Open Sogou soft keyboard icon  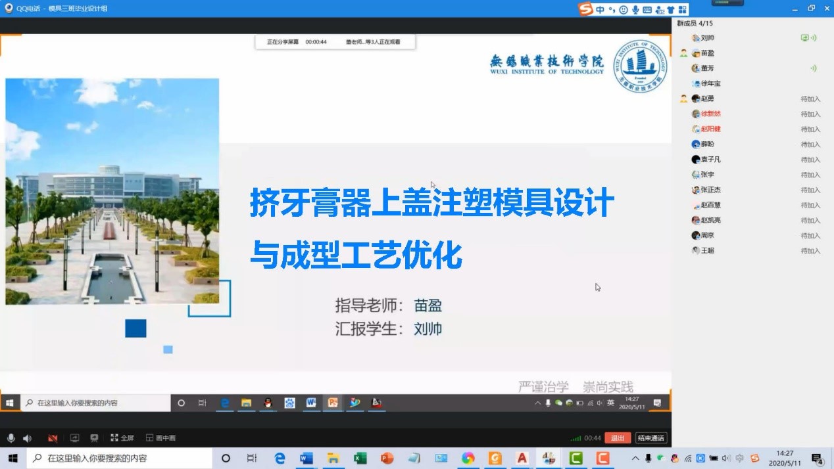[647, 9]
